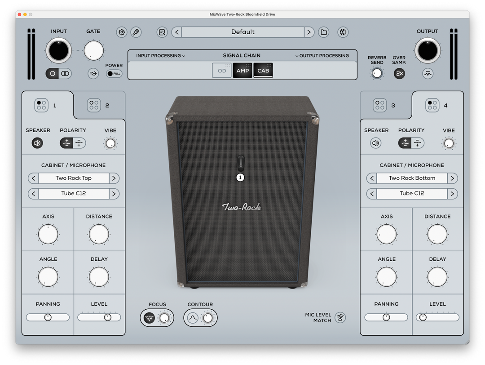Switch to mic tab 3
This screenshot has height=365, width=485.
(385, 106)
